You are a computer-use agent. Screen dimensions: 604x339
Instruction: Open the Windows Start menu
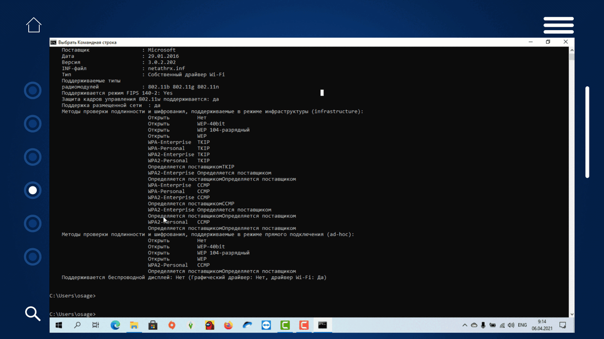pos(58,325)
